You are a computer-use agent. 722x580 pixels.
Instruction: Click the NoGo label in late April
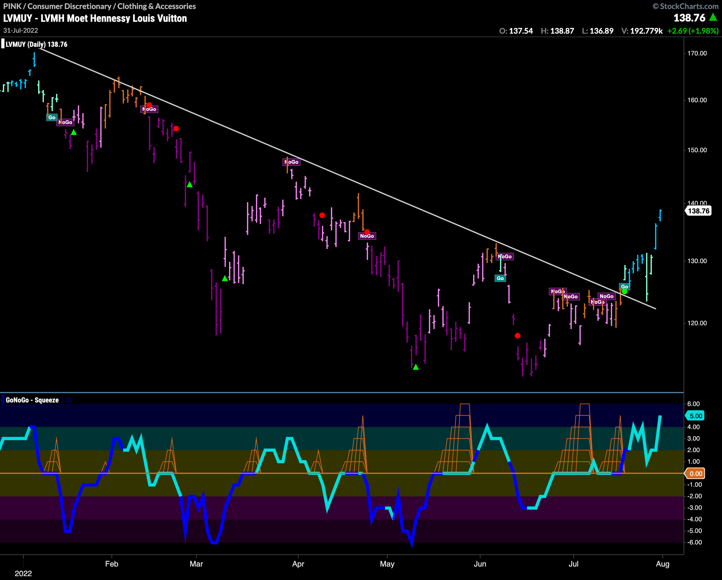tap(367, 236)
